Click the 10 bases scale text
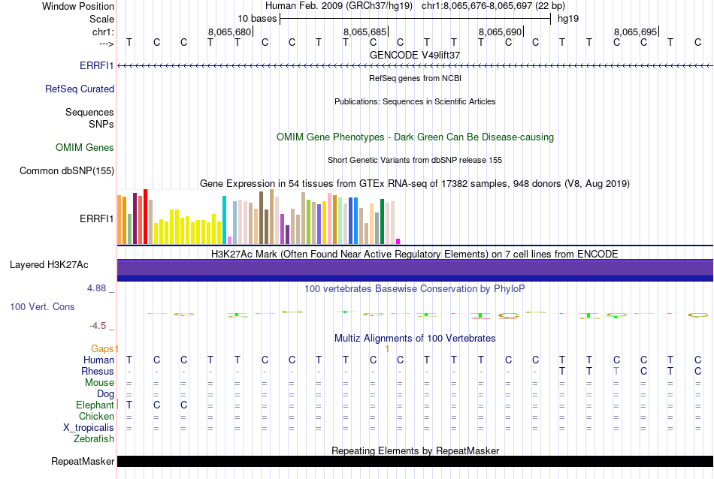 click(257, 19)
